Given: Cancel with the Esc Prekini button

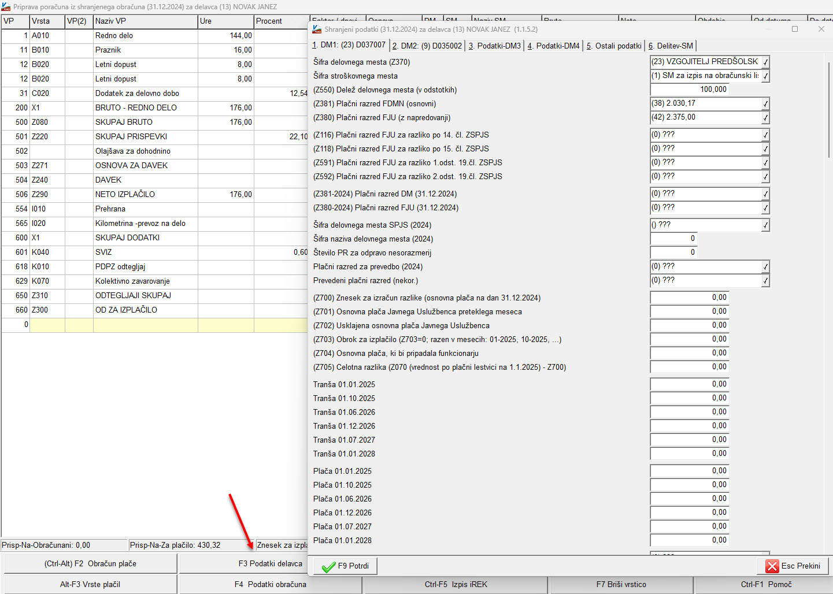Looking at the screenshot, I should (x=793, y=566).
